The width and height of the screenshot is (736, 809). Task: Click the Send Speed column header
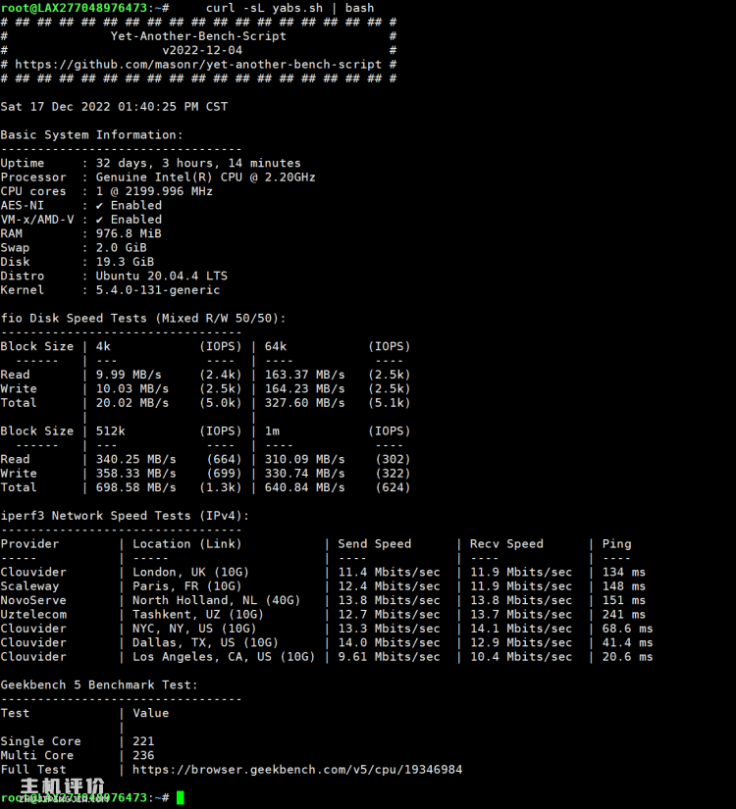(x=375, y=544)
